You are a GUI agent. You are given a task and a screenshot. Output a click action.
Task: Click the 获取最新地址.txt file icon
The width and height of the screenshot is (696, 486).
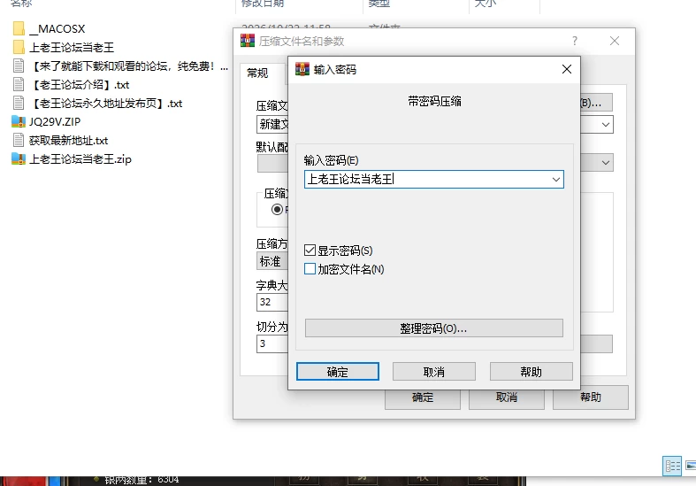19,140
